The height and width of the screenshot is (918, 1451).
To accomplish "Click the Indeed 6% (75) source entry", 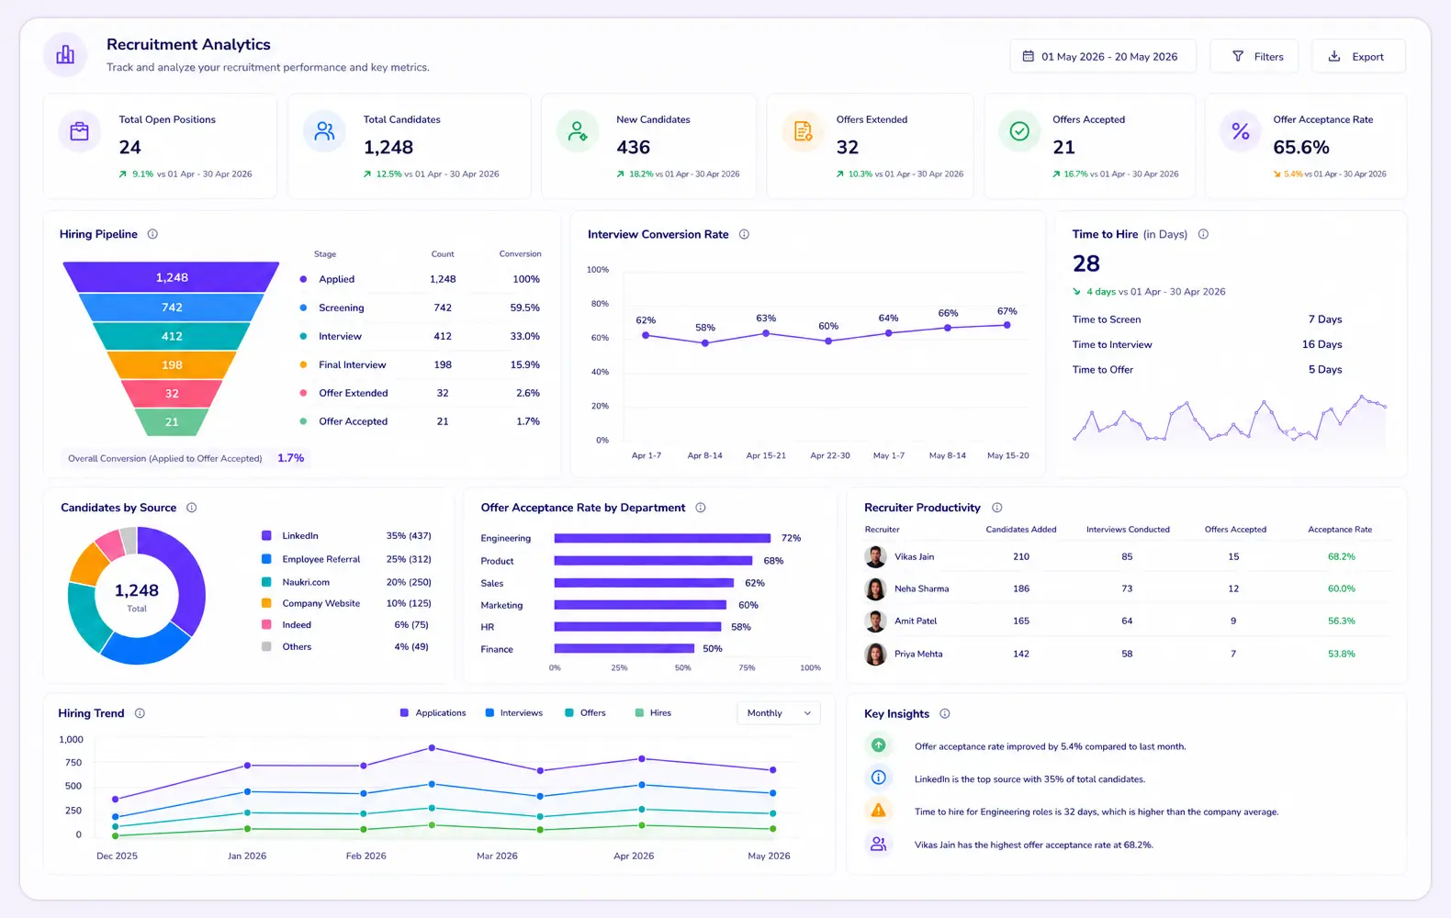I will (345, 624).
